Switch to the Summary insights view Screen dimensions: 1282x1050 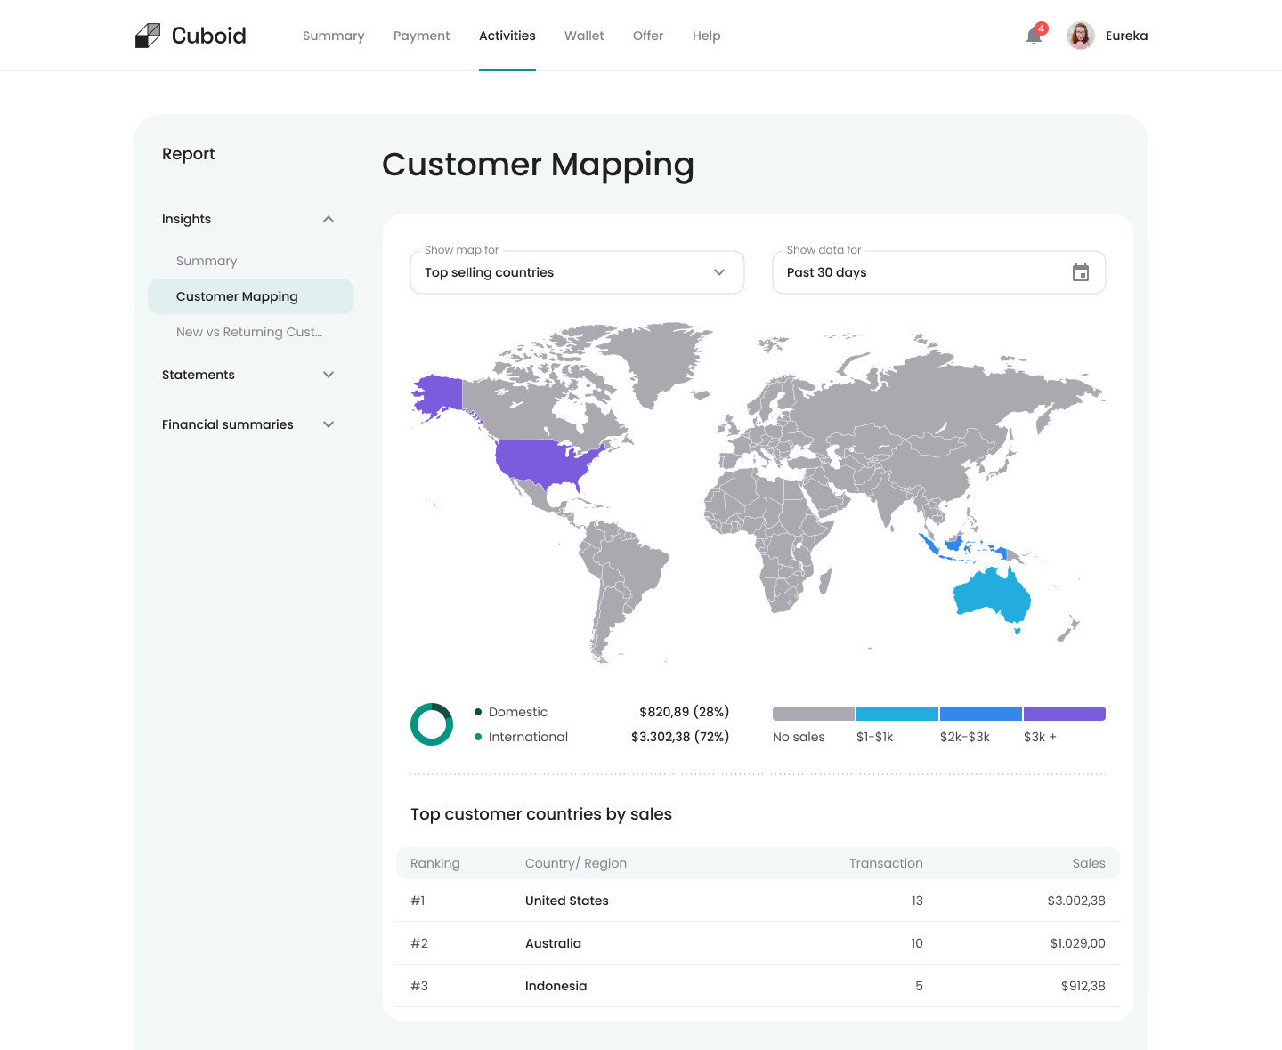tap(206, 261)
